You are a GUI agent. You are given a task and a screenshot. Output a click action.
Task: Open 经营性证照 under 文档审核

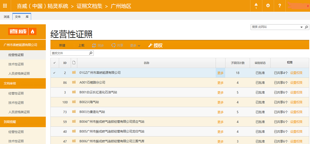click(16, 93)
